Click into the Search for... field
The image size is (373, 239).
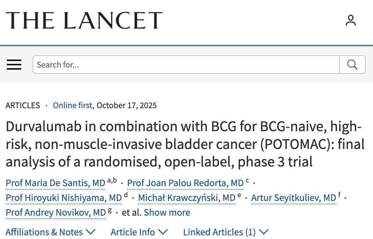(x=186, y=65)
